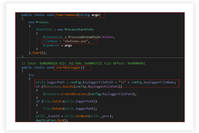Viewport: 199px width, 133px height.
Task: Click config.keyloggerFileName identifier
Action: (x=153, y=82)
